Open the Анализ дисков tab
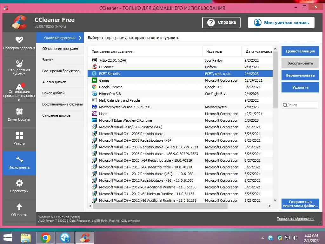 (60, 82)
